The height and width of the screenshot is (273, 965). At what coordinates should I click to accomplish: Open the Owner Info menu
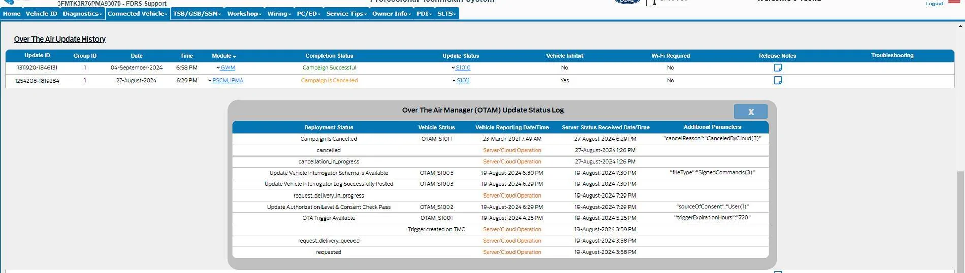click(x=392, y=14)
